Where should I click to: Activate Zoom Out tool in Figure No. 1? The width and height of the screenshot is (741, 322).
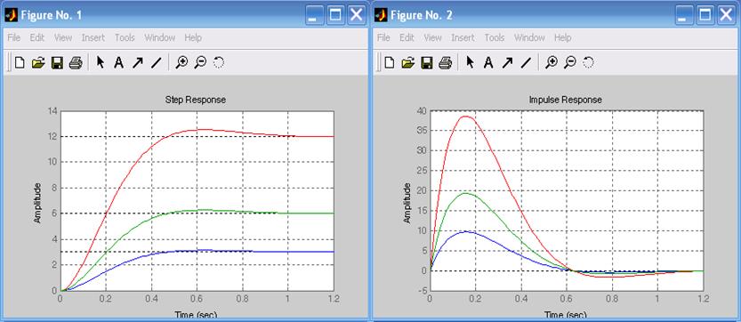point(200,62)
